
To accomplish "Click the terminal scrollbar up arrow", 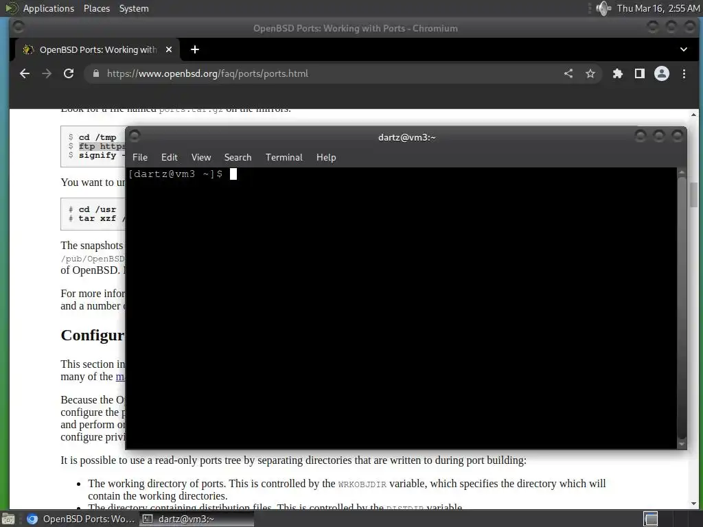I will click(x=682, y=172).
